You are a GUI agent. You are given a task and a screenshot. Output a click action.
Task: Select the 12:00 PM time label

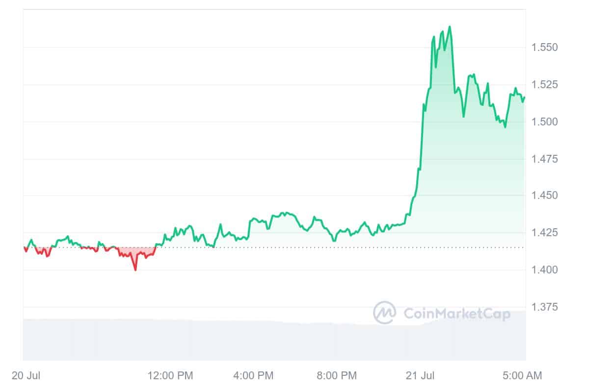click(x=171, y=376)
